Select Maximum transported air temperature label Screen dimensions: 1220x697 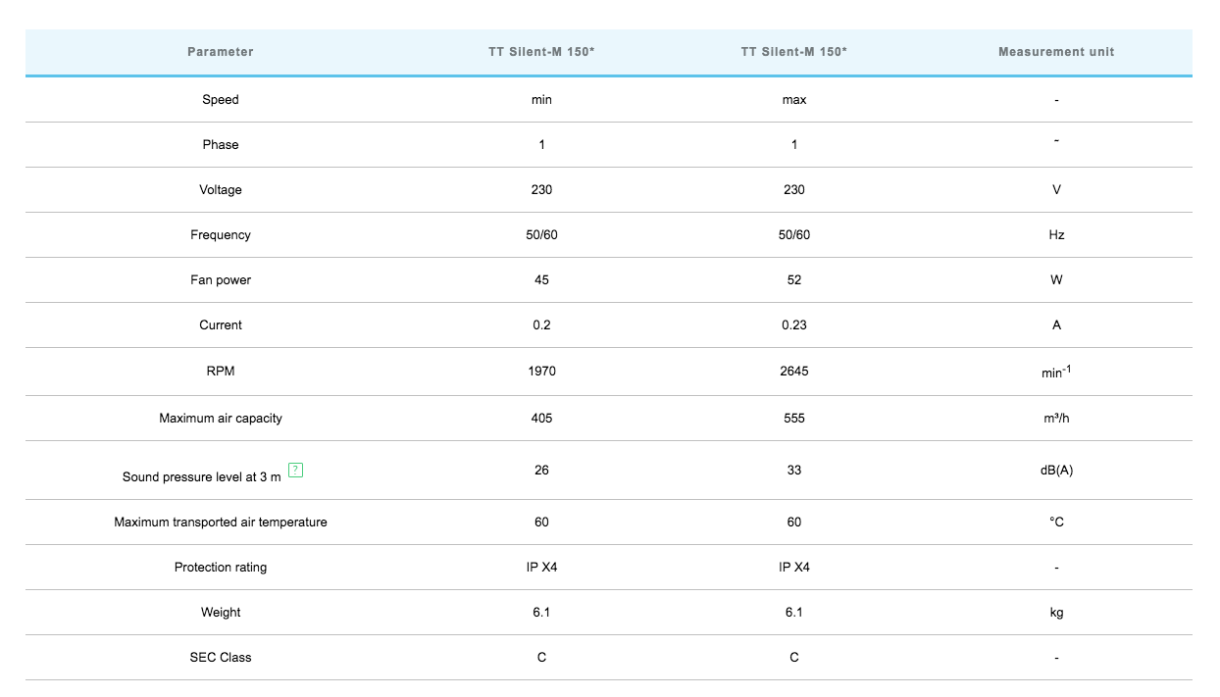(221, 523)
